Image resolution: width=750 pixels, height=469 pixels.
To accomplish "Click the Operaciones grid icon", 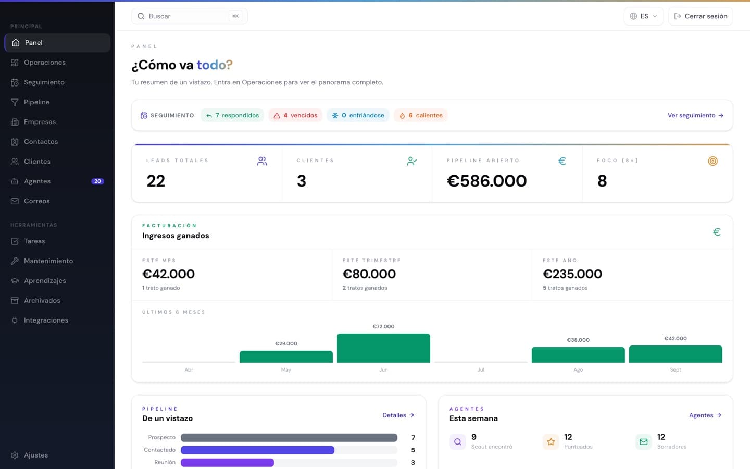I will click(15, 63).
